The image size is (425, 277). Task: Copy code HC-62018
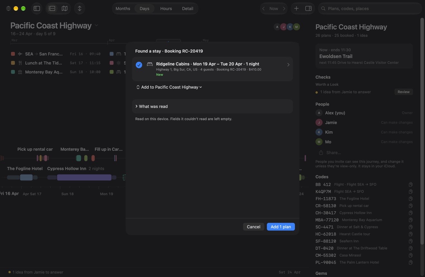click(411, 234)
